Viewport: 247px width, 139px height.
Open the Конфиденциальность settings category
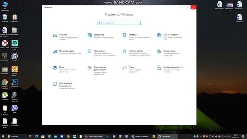click(170, 69)
